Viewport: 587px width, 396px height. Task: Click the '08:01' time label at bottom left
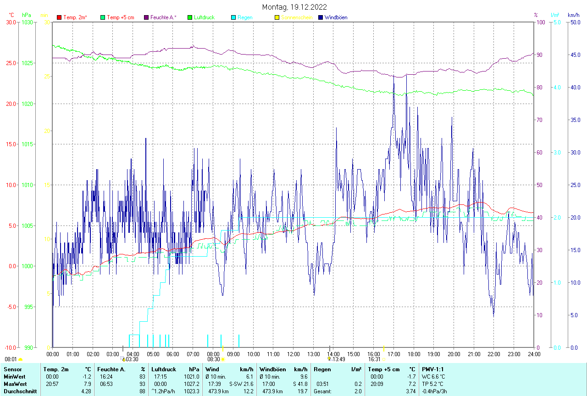pos(11,360)
